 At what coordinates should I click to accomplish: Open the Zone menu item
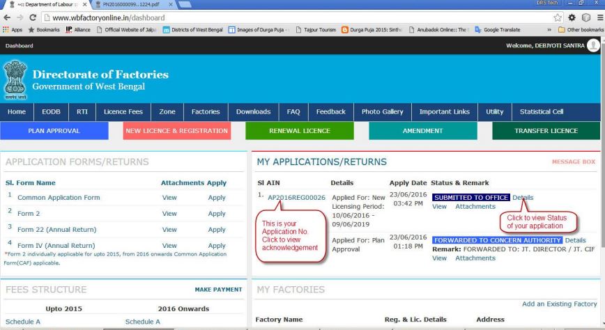pos(167,112)
